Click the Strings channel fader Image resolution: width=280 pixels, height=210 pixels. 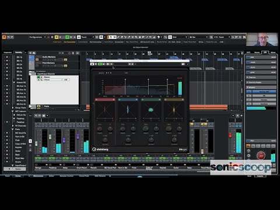(36, 143)
